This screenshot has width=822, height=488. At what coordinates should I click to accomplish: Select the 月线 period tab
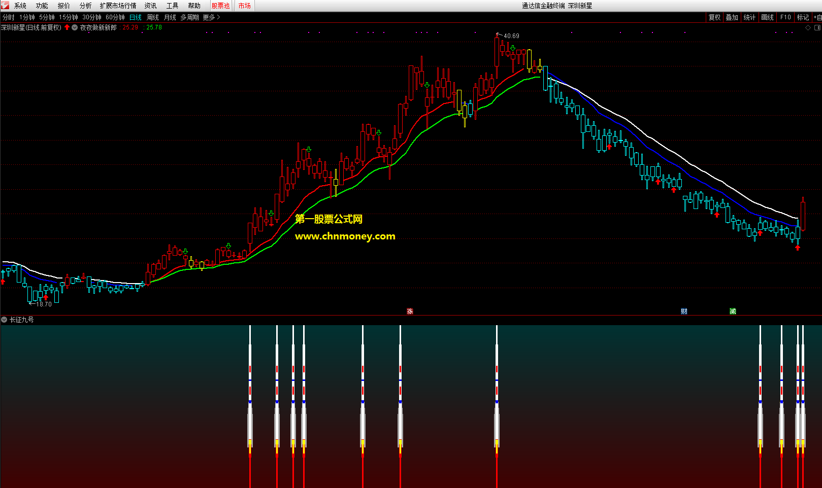170,17
